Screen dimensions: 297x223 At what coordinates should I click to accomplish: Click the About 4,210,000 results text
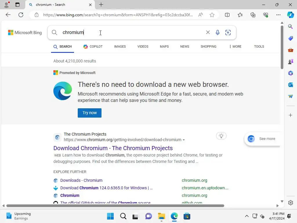coord(75,61)
